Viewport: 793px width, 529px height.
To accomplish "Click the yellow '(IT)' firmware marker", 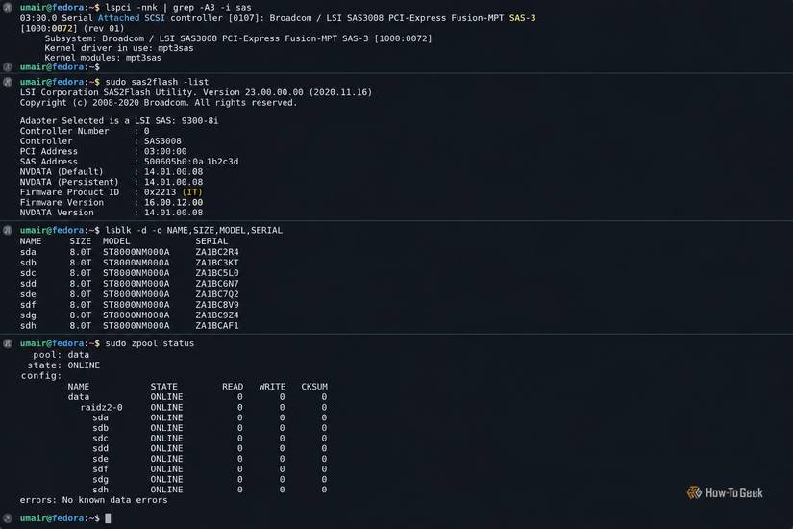I will click(x=192, y=192).
